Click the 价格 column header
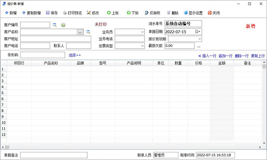 pyautogui.click(x=199, y=63)
